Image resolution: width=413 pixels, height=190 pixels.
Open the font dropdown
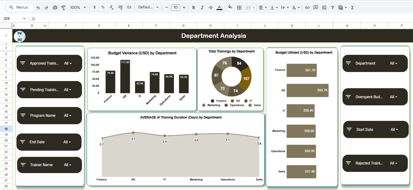[148, 7]
